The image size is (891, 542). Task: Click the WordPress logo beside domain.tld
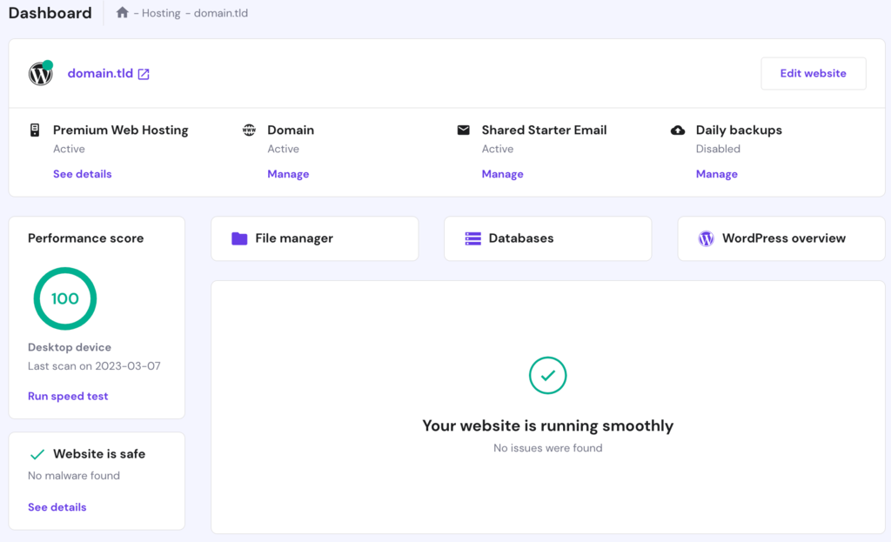tap(40, 74)
